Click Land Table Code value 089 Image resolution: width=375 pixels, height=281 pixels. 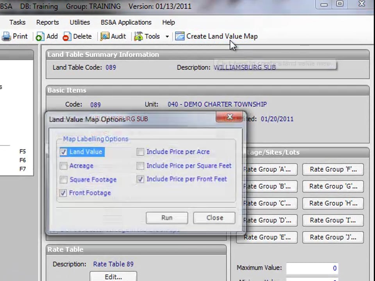click(x=111, y=68)
